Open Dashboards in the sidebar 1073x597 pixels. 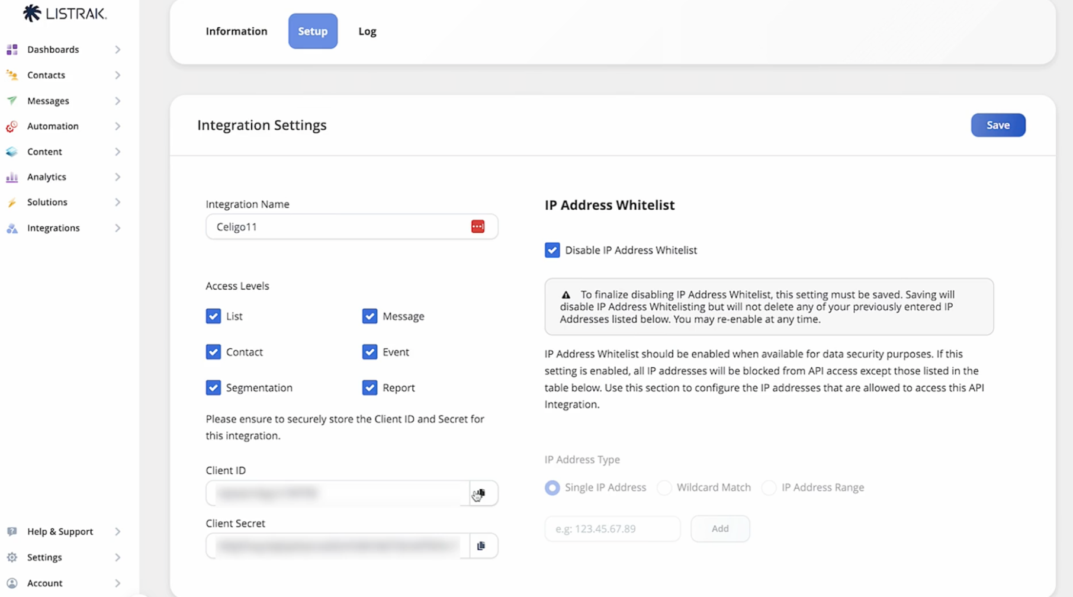53,50
